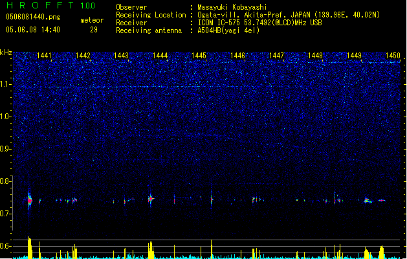Click the 0.8 frequency axis label

(x=6, y=181)
